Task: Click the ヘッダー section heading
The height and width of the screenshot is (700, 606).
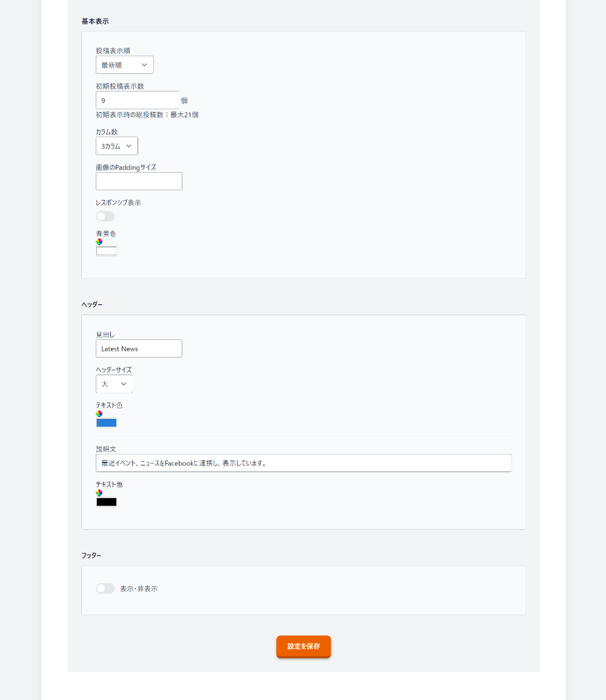Action: tap(91, 304)
